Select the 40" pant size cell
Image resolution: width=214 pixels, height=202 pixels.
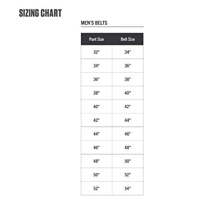96,106
